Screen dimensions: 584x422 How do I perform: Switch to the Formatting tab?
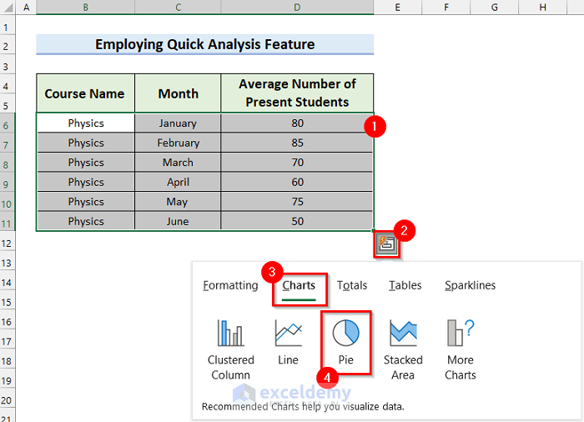pos(230,285)
